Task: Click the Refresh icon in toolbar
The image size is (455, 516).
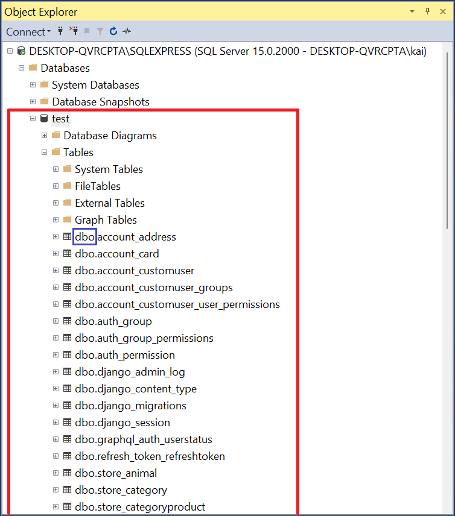Action: (x=113, y=31)
